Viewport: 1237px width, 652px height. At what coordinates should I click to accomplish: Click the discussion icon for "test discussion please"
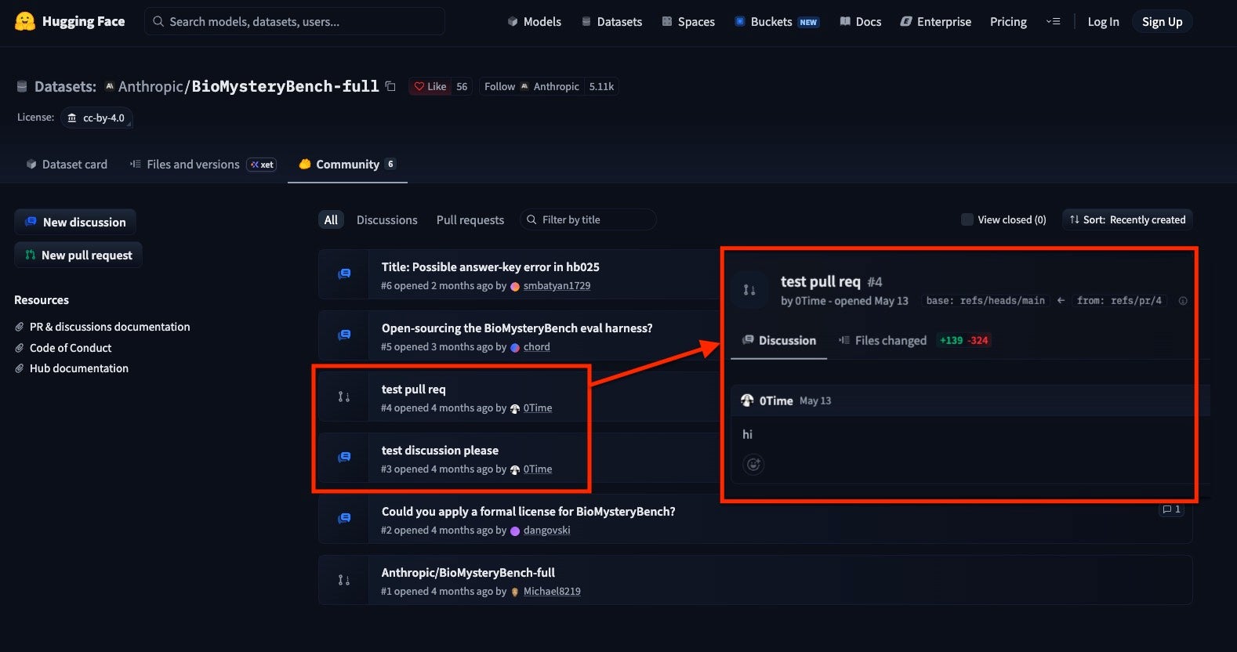click(344, 458)
